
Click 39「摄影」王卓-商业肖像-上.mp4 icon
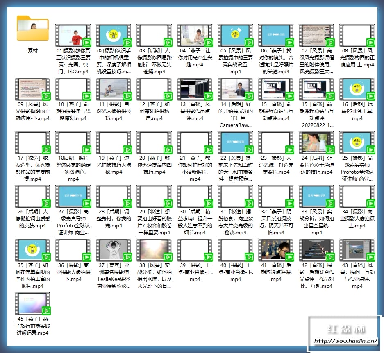(195, 250)
